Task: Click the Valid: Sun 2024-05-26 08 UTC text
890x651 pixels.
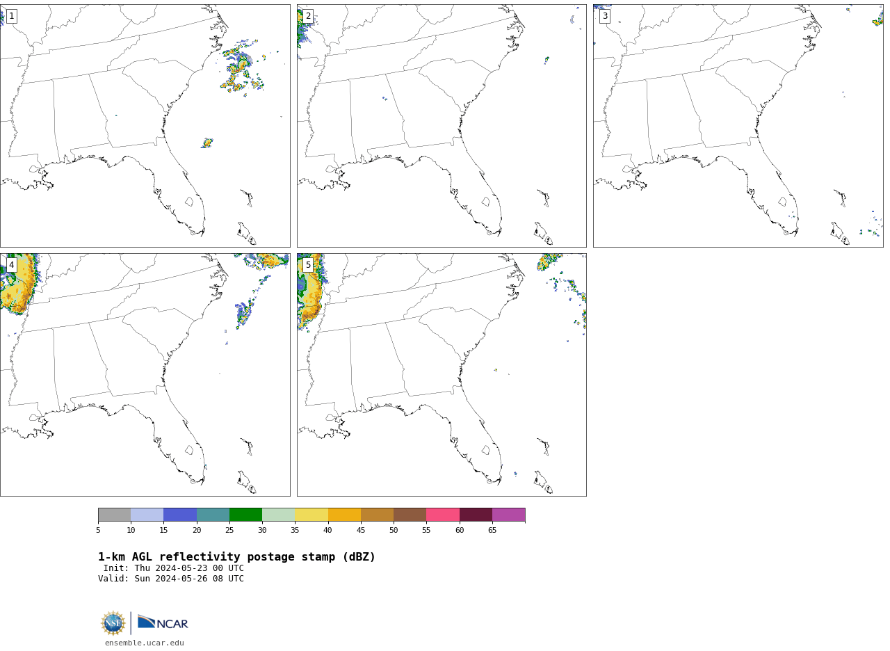Action: pos(171,579)
